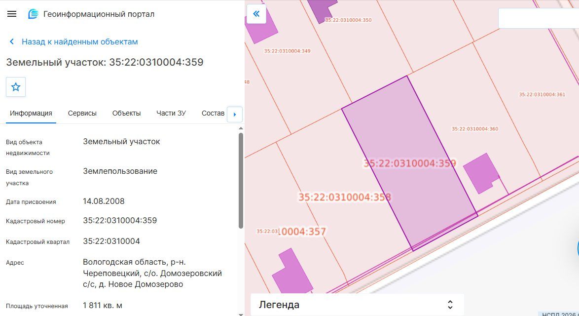Select parcel 35:22:0310004:349 on the map

click(x=288, y=51)
